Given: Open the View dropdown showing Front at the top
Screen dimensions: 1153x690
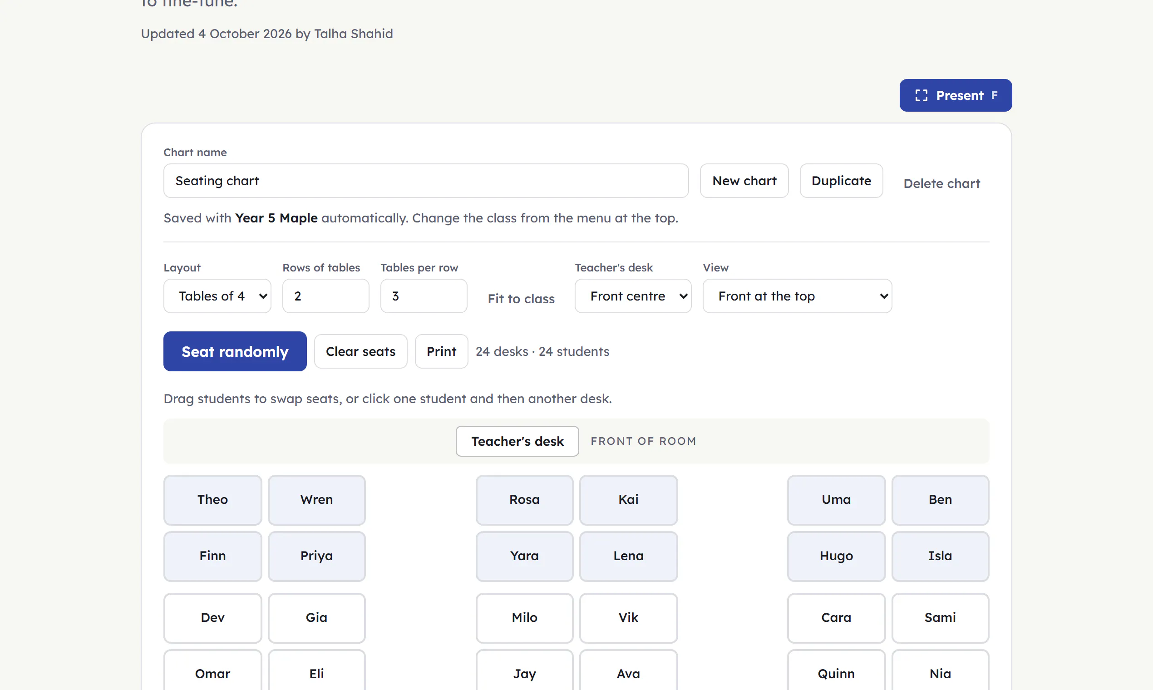Looking at the screenshot, I should [797, 296].
